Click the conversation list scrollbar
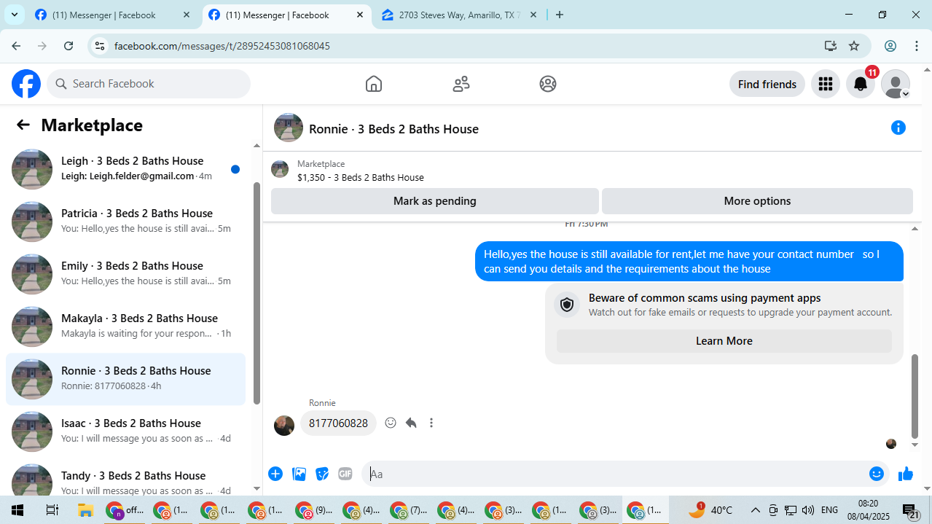Image resolution: width=932 pixels, height=524 pixels. 257,292
